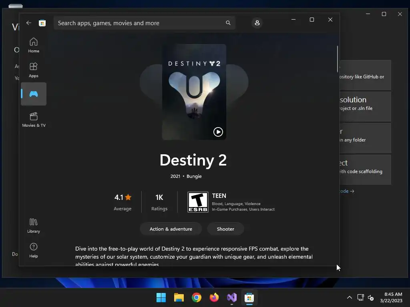
Task: Click the network status tray icon
Action: point(361,297)
